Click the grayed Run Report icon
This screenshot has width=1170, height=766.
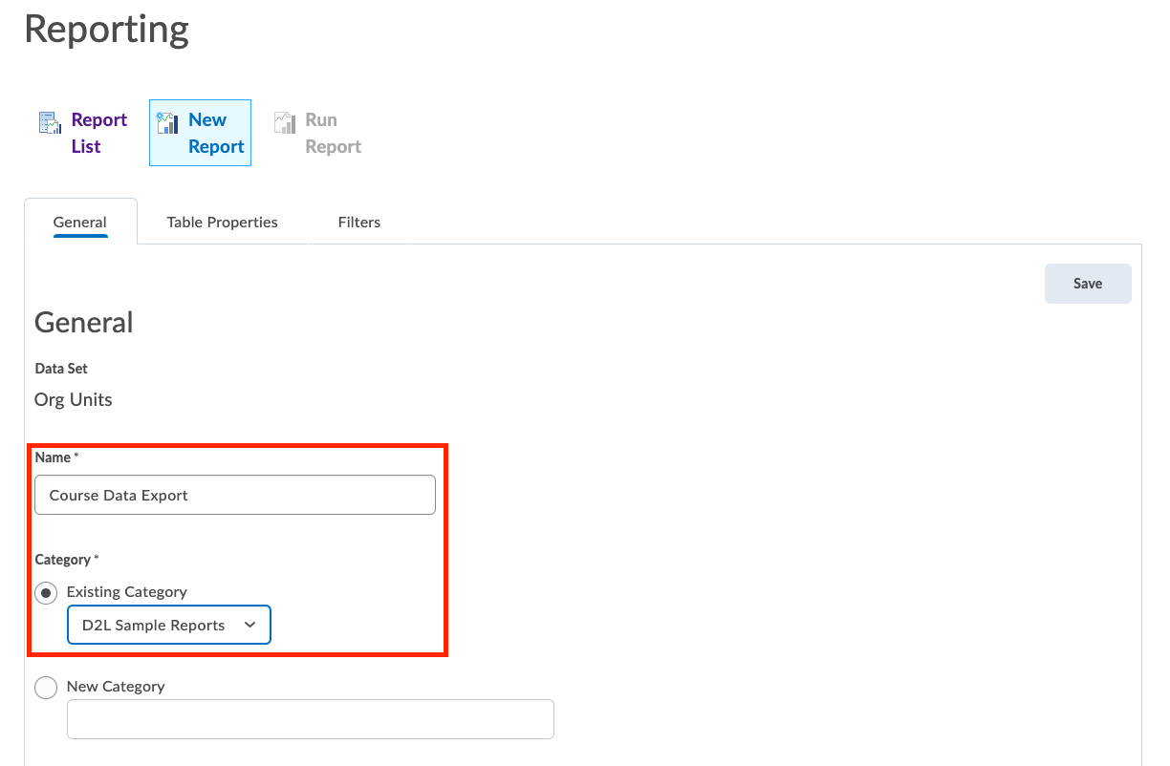click(284, 122)
